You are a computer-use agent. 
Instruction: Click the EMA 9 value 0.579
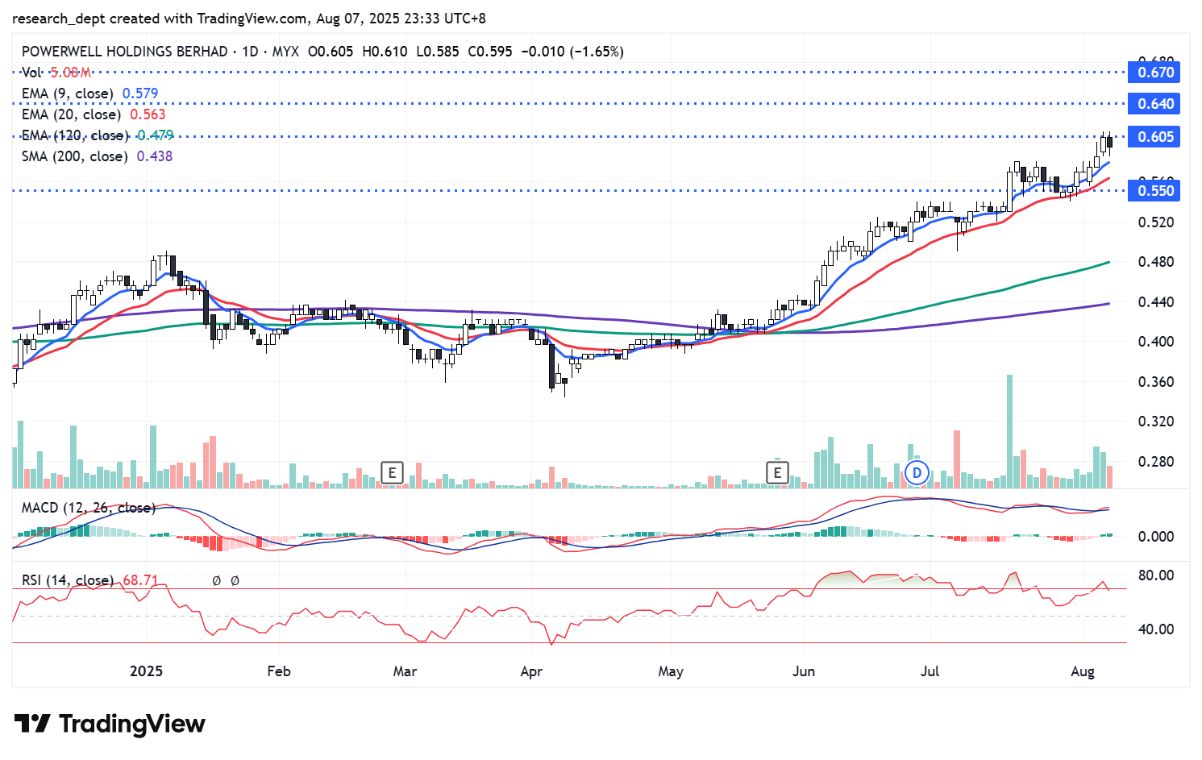[x=140, y=93]
